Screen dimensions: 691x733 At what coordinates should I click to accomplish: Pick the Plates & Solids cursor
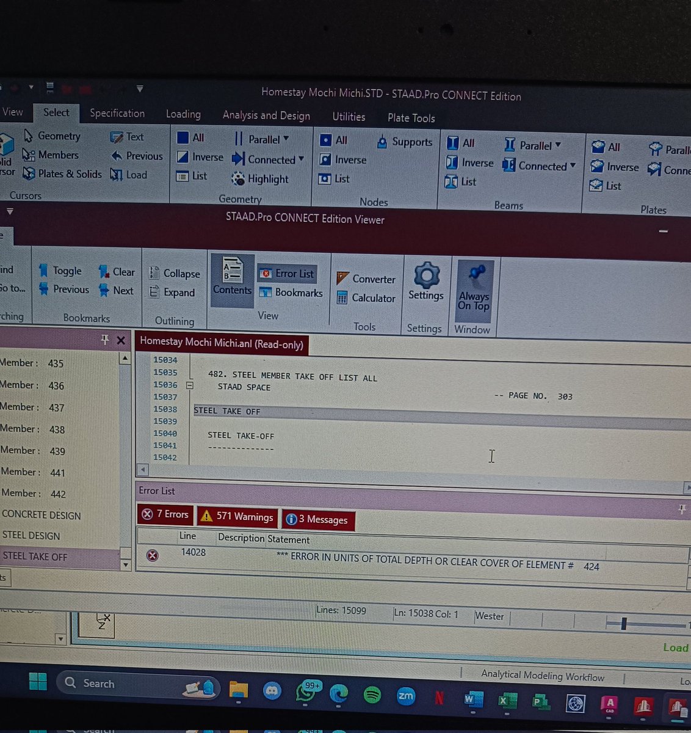(x=62, y=173)
